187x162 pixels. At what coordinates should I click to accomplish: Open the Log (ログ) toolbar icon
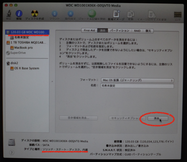coord(178,15)
